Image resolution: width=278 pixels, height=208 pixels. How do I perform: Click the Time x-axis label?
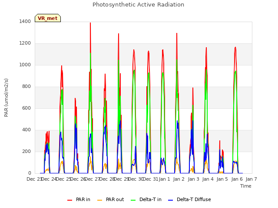coord(246,186)
